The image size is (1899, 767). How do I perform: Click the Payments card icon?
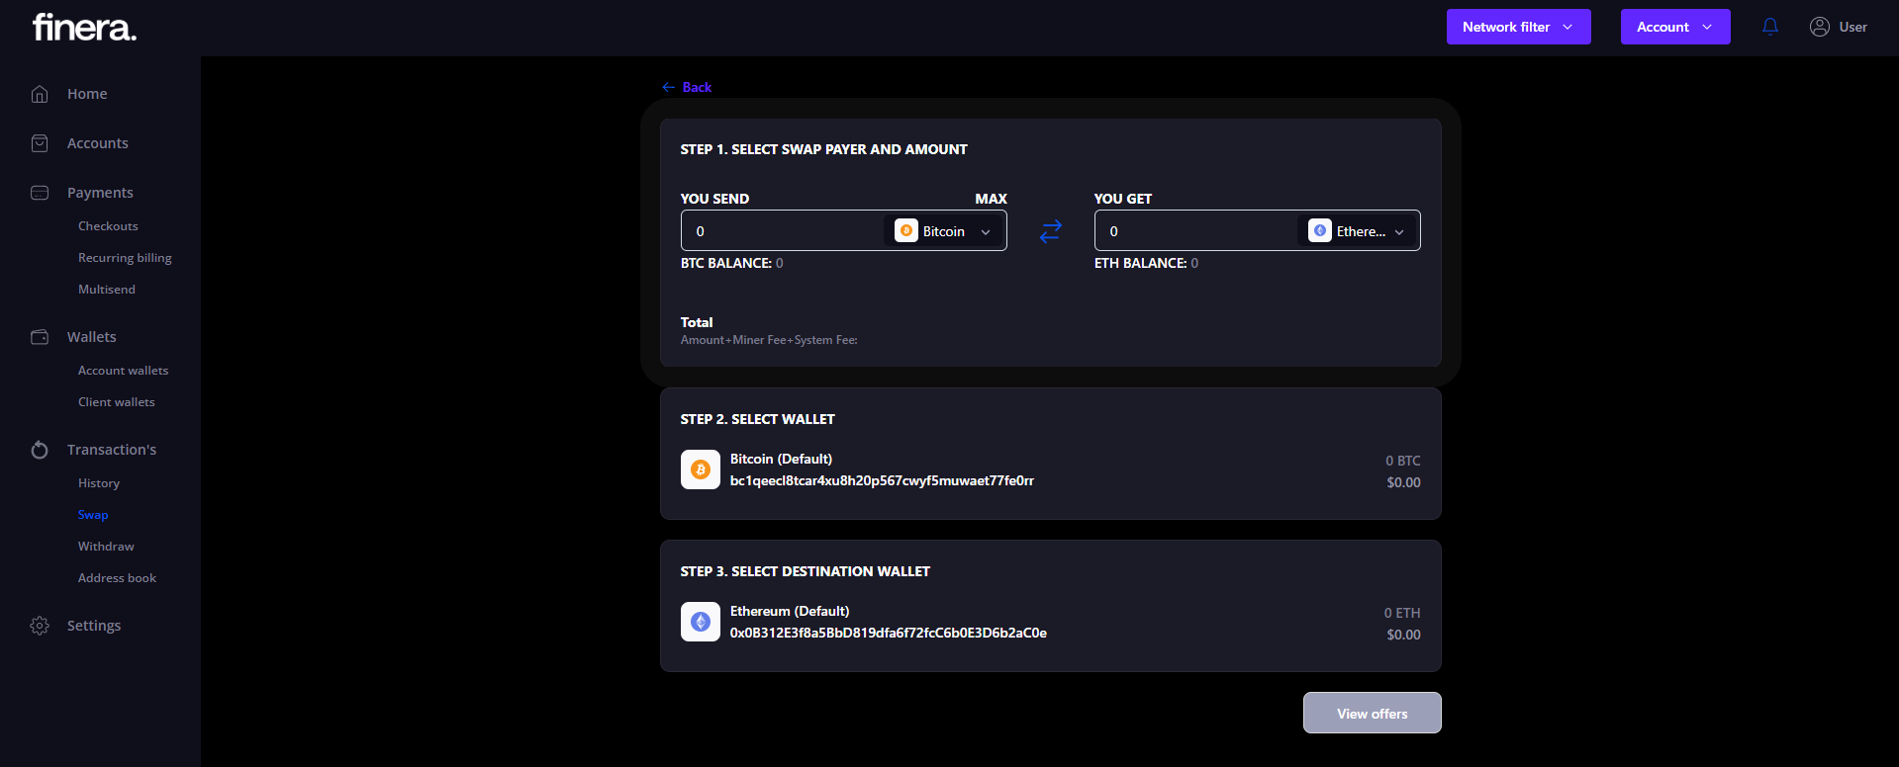click(x=40, y=193)
